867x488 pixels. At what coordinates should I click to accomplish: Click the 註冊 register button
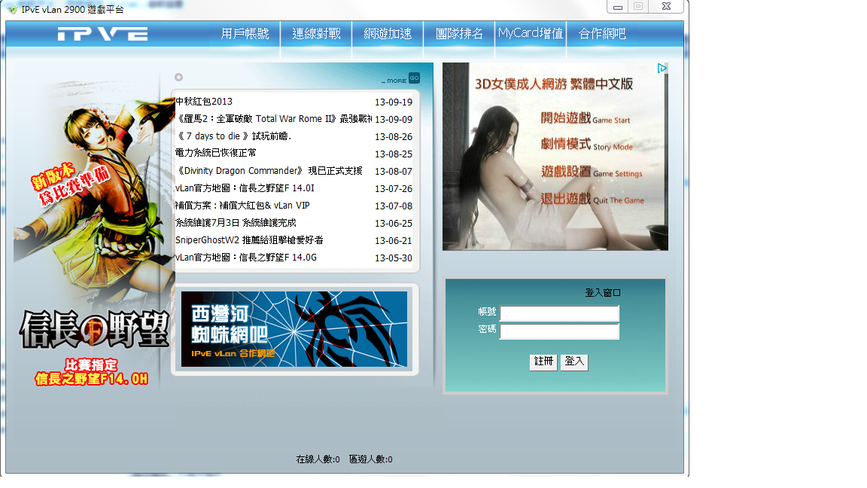[543, 361]
